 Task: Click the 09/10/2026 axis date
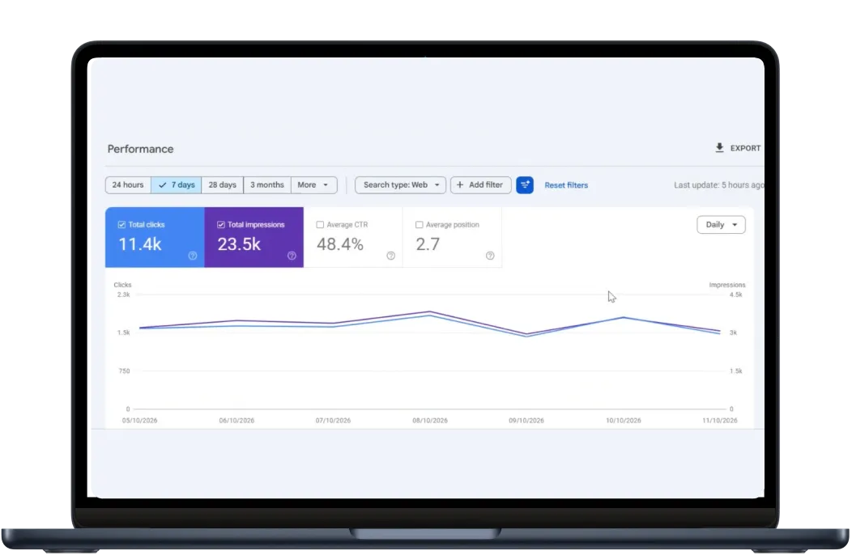[x=526, y=421]
